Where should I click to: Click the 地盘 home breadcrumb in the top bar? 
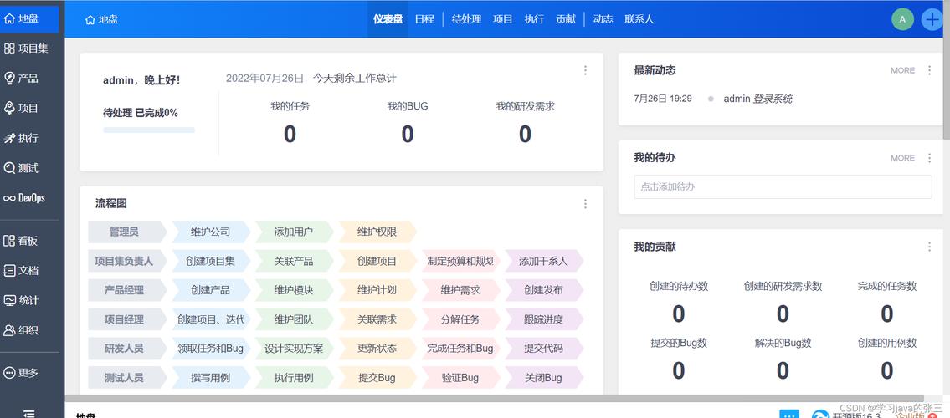[101, 19]
